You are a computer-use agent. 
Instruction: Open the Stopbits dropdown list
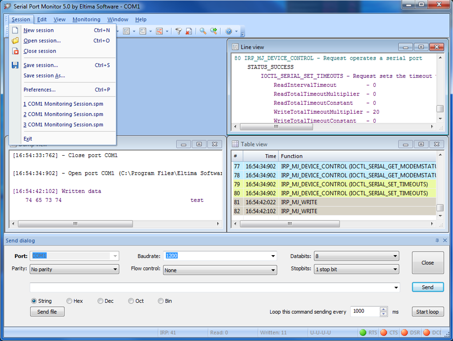point(395,269)
